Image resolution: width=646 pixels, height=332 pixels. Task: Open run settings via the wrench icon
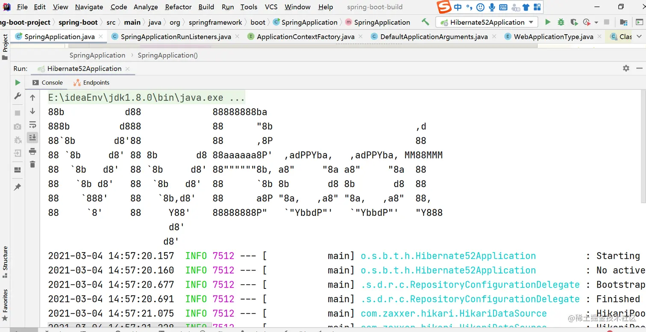pyautogui.click(x=18, y=96)
